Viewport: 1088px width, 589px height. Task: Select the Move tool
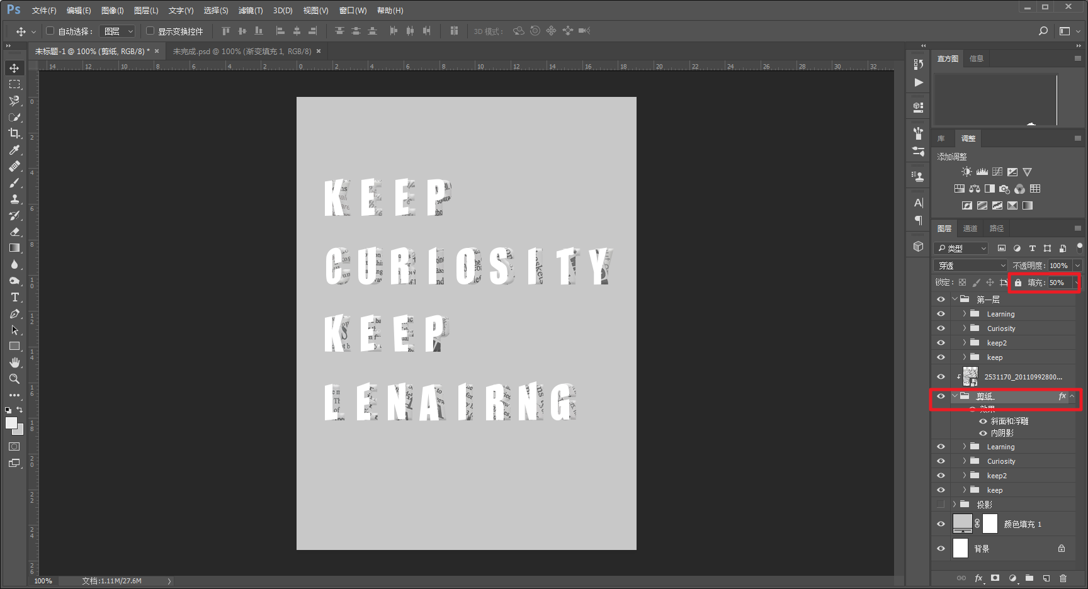click(x=14, y=68)
